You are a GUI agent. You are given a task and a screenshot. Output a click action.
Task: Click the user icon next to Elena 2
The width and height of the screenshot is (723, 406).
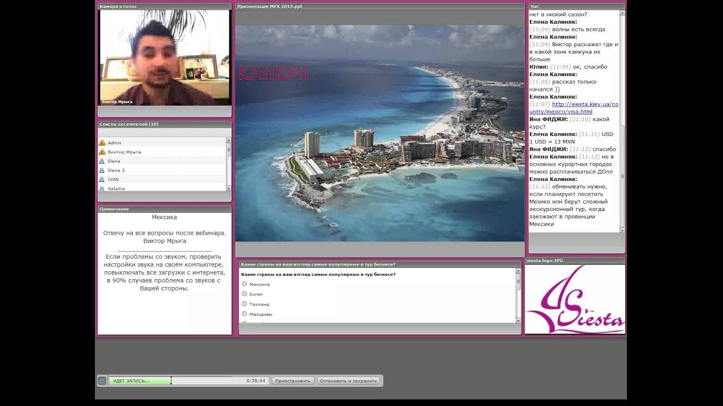point(102,170)
